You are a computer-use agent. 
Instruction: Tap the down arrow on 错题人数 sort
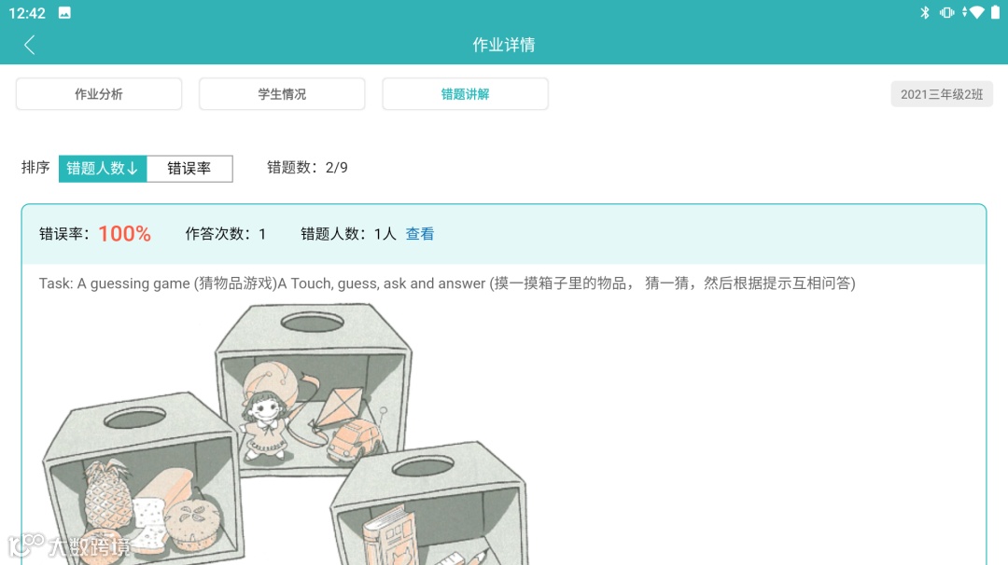pyautogui.click(x=133, y=168)
